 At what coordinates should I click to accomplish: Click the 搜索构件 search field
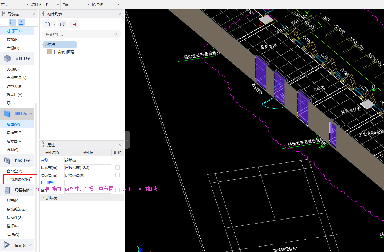(x=82, y=35)
